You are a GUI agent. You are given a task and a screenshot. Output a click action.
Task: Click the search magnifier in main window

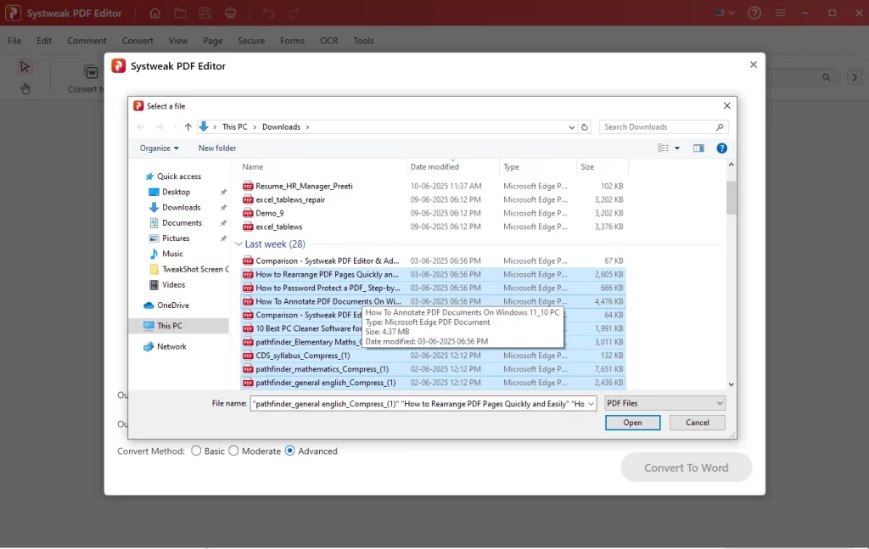[827, 77]
